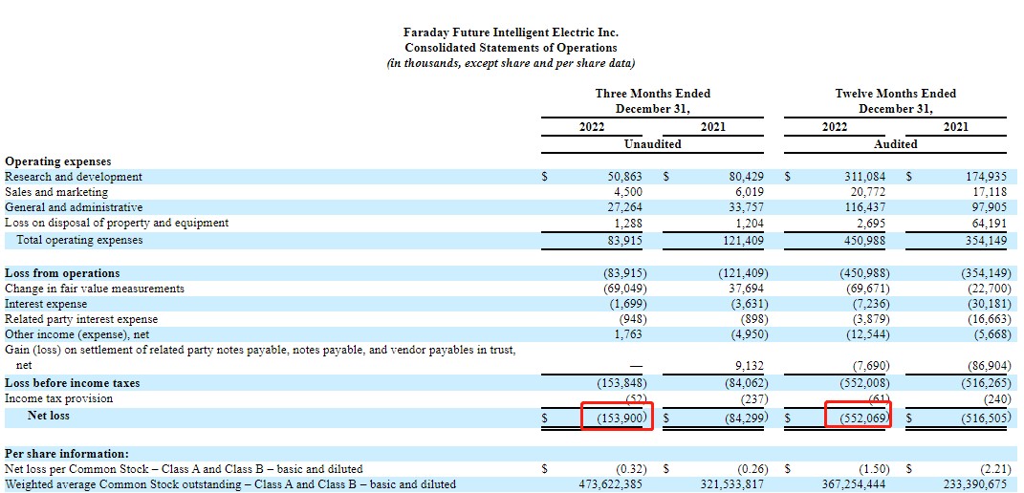Image resolution: width=1024 pixels, height=493 pixels.
Task: Click the 311,084 research and development value
Action: tap(860, 177)
